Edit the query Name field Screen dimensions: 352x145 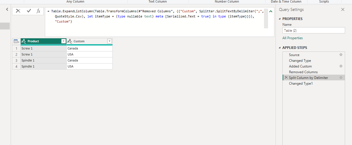click(314, 30)
